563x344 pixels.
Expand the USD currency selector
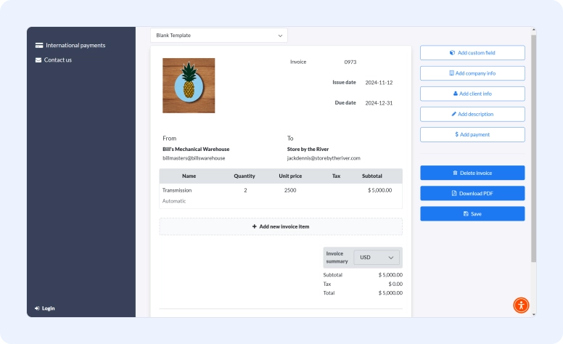point(377,258)
